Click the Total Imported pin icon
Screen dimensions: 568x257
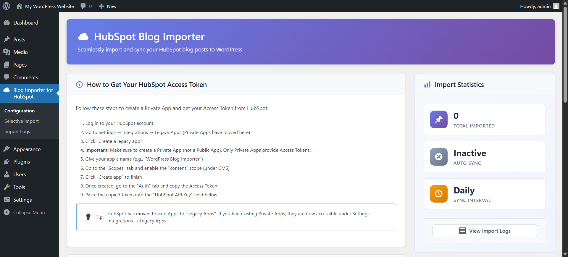[x=438, y=119]
